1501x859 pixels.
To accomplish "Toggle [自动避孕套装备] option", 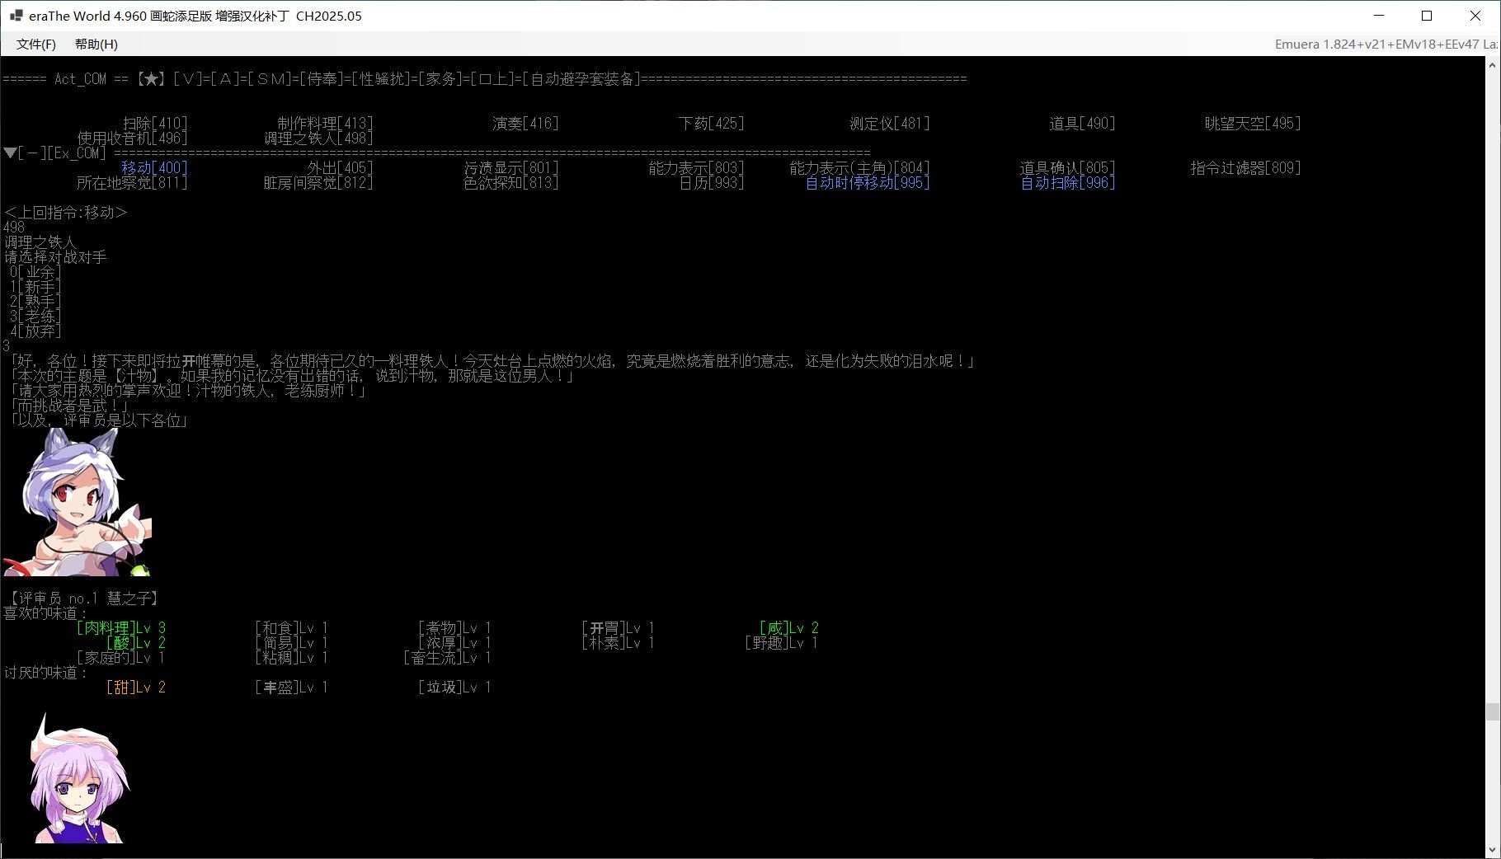I will 581,79.
